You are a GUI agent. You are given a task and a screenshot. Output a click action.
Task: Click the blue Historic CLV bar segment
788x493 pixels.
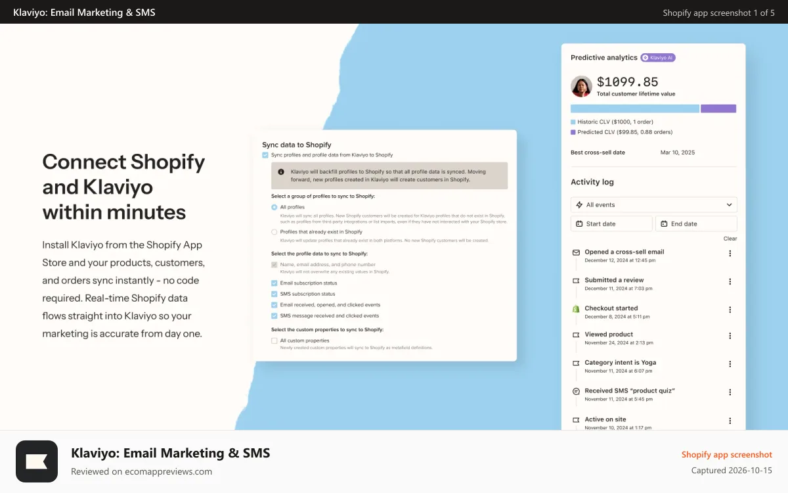[635, 108]
